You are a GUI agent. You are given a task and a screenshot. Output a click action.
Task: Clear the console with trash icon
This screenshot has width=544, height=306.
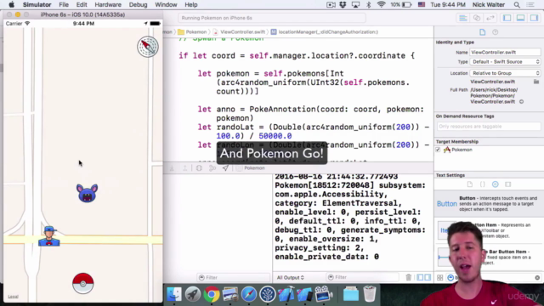408,277
